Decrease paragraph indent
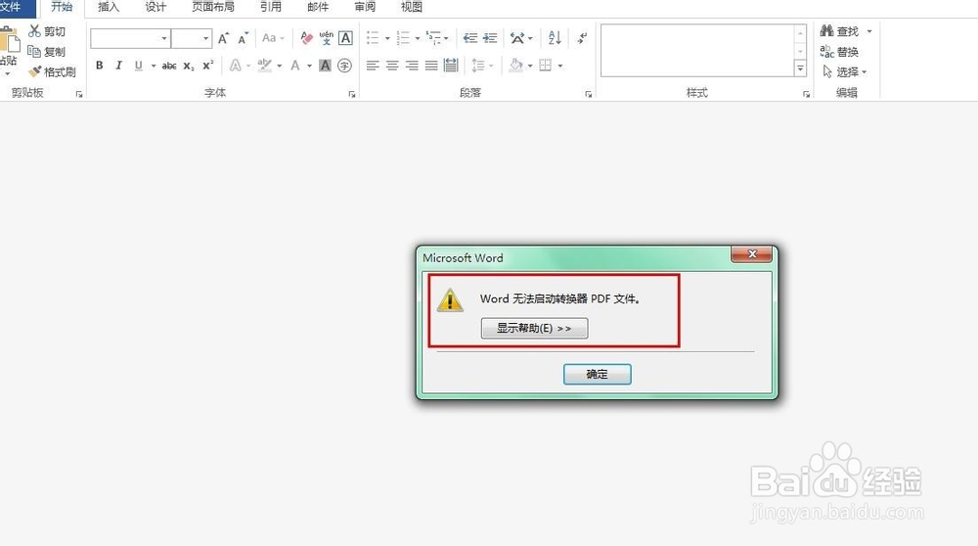 [470, 38]
